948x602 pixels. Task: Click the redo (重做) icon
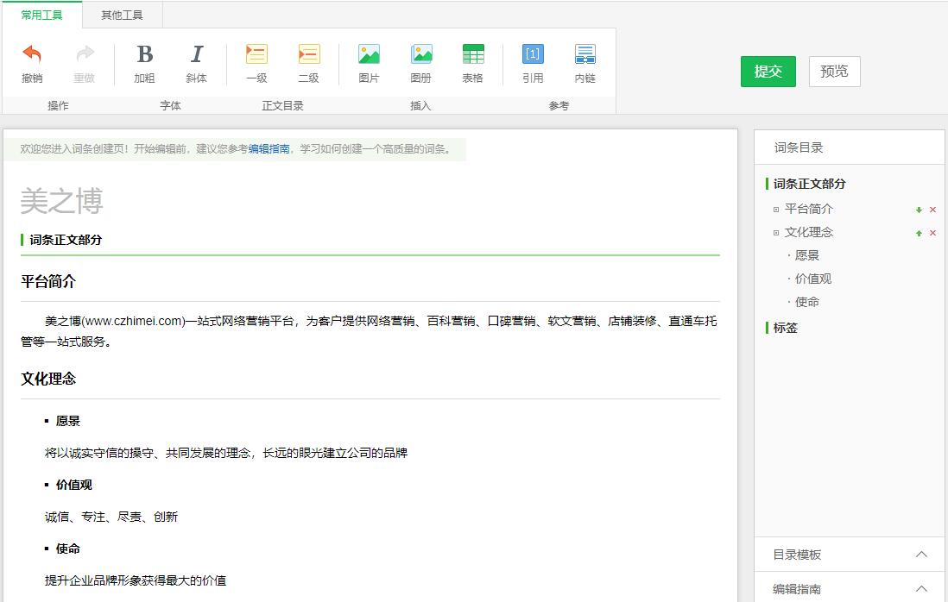click(85, 55)
